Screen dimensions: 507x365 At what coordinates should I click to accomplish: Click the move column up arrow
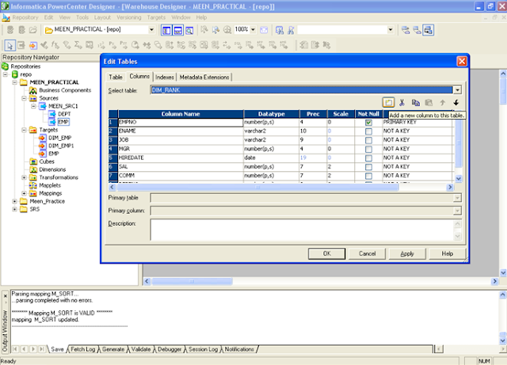442,102
